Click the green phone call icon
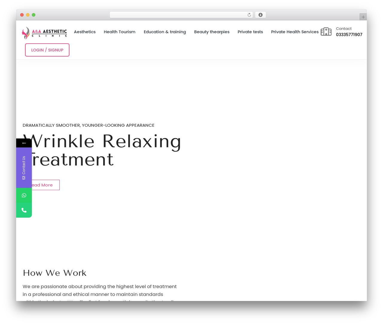 point(24,210)
